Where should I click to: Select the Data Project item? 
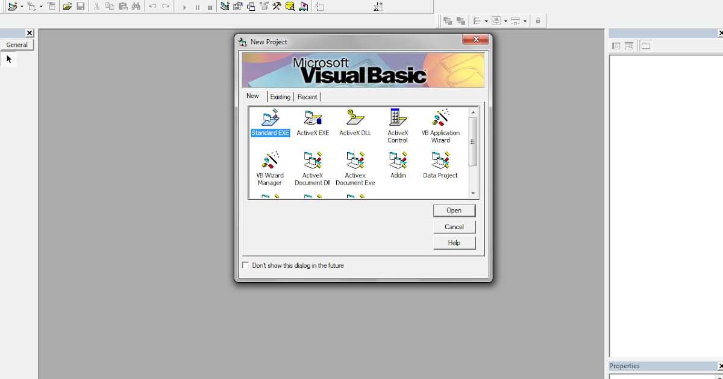click(x=440, y=165)
